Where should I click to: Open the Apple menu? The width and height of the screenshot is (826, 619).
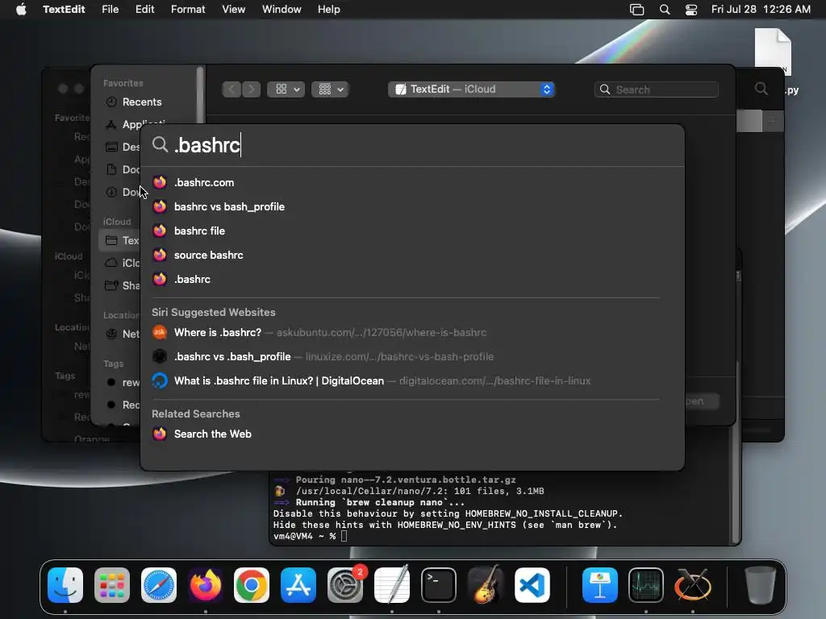21,10
